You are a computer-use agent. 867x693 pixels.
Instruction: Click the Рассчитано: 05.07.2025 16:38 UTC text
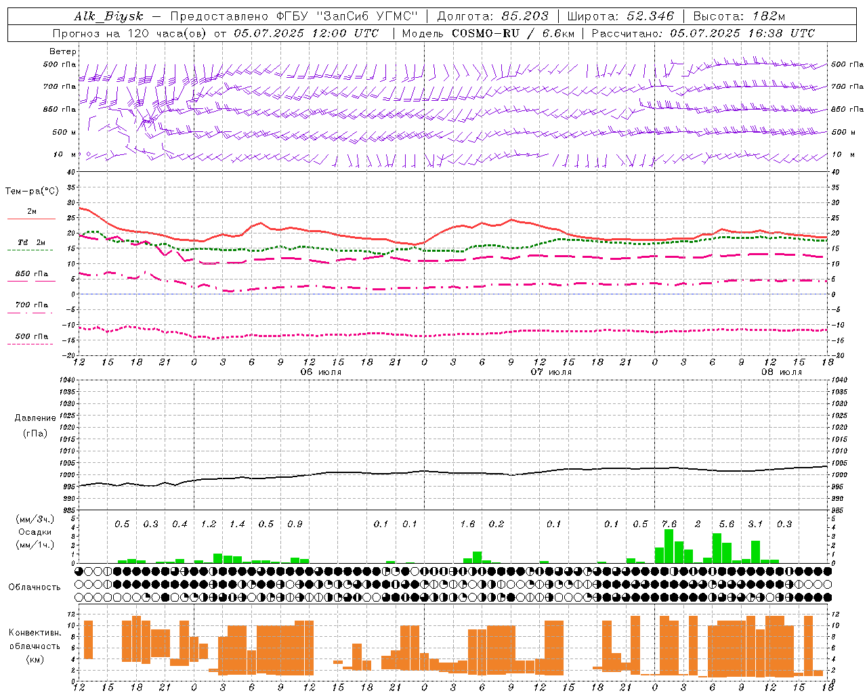pos(703,33)
